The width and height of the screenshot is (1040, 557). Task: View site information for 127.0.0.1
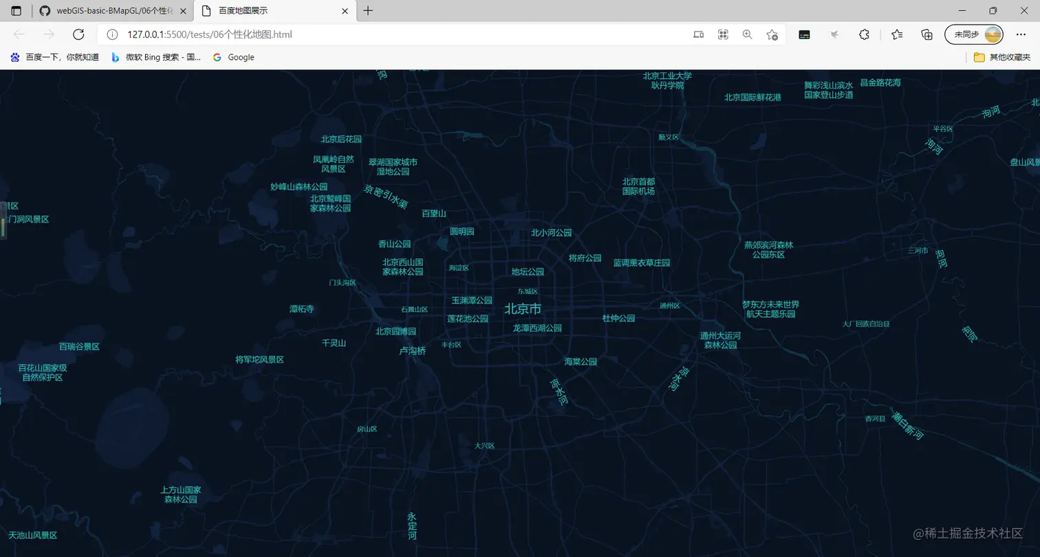(112, 34)
